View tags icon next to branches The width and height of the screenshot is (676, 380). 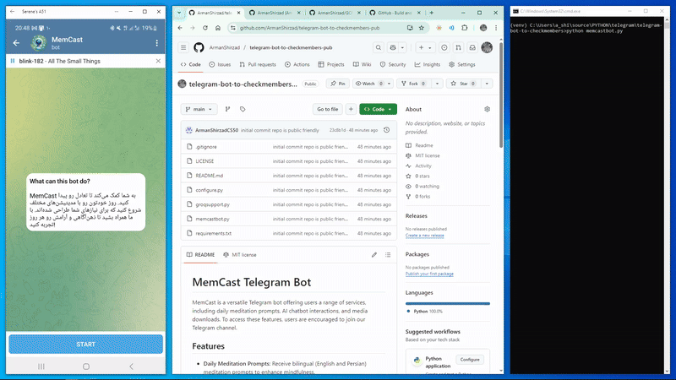click(243, 109)
